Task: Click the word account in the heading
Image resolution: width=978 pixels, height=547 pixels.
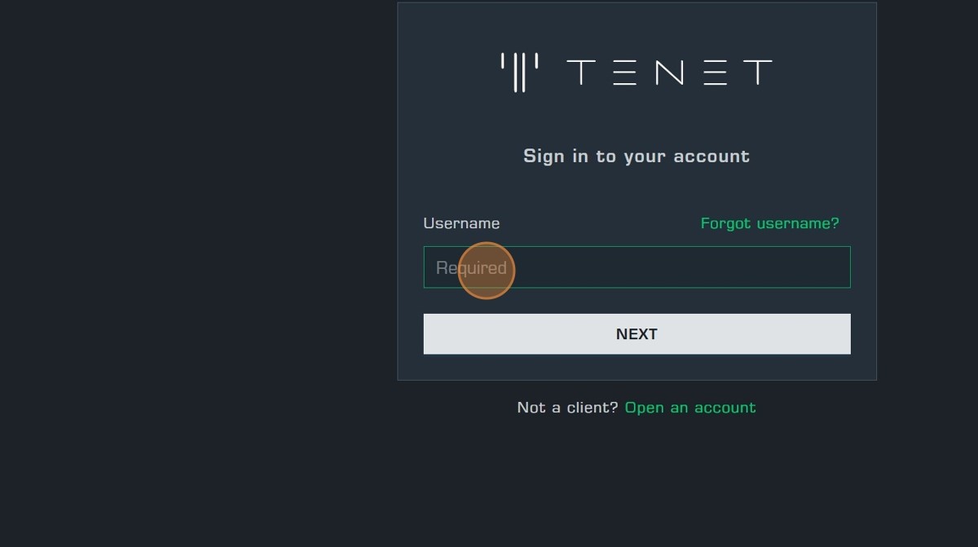Action: pyautogui.click(x=710, y=156)
